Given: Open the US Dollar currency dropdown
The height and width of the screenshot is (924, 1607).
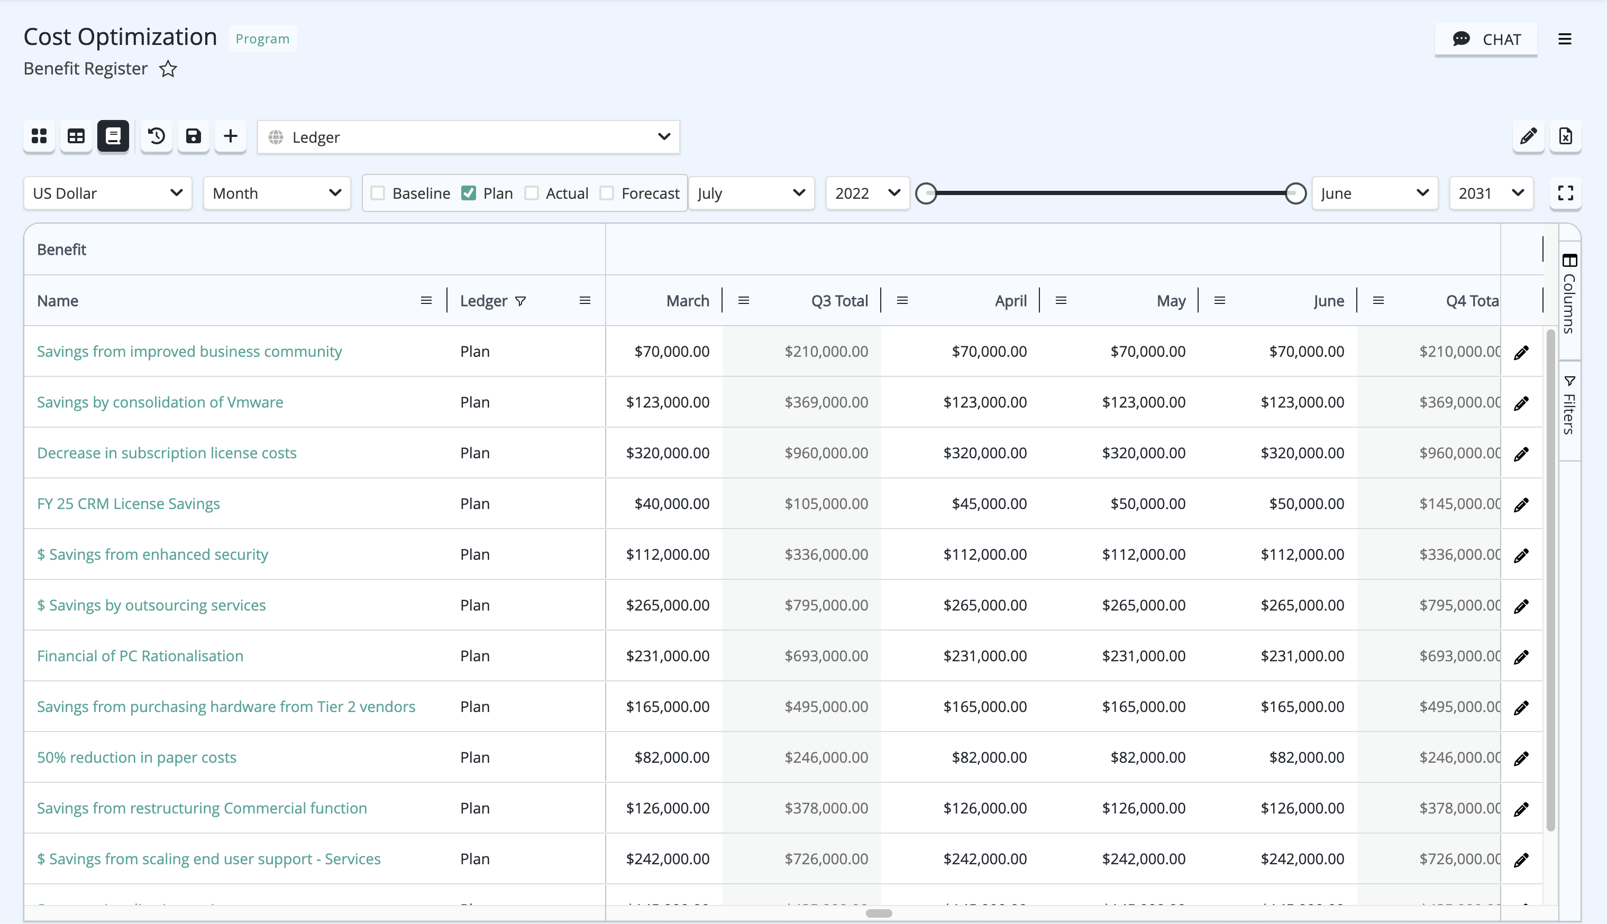Looking at the screenshot, I should pyautogui.click(x=108, y=193).
